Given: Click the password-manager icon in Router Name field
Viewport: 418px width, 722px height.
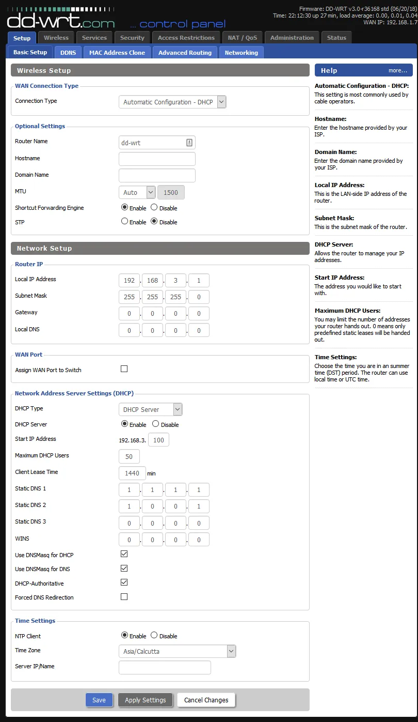Looking at the screenshot, I should pos(189,142).
